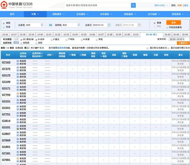Click G7163 arrival station icon
The width and height of the screenshot is (190, 165).
(18, 64)
